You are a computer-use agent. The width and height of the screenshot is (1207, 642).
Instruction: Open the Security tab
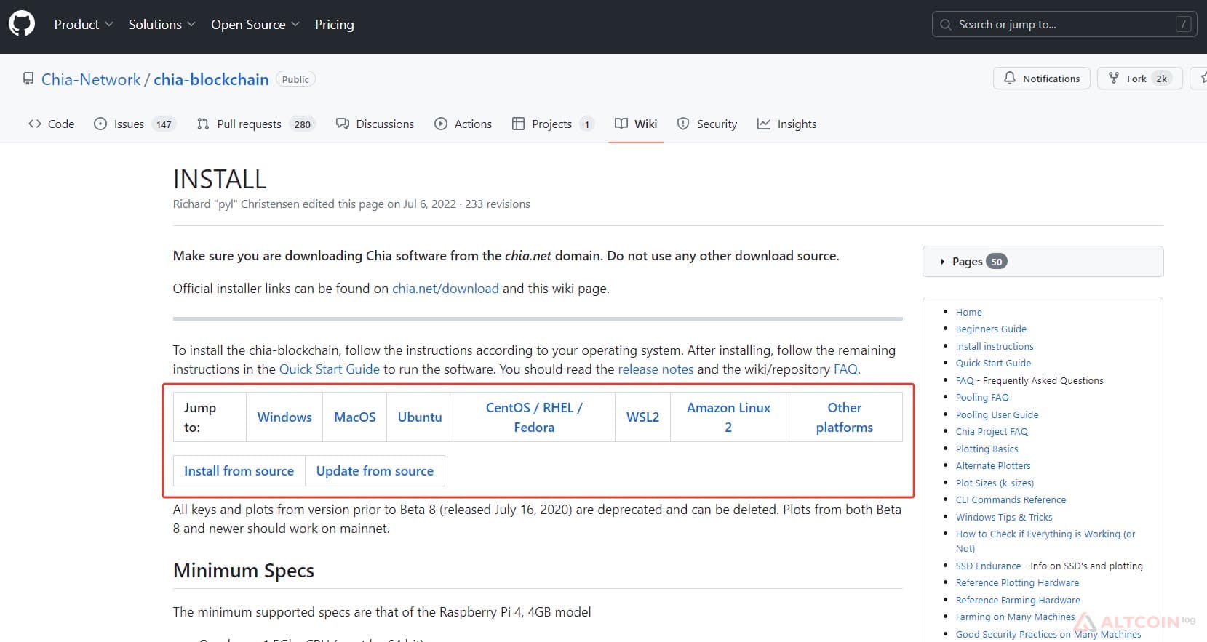707,124
